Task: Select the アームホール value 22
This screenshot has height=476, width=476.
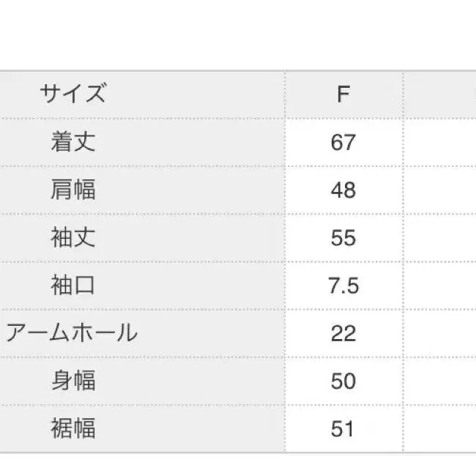Action: (343, 333)
